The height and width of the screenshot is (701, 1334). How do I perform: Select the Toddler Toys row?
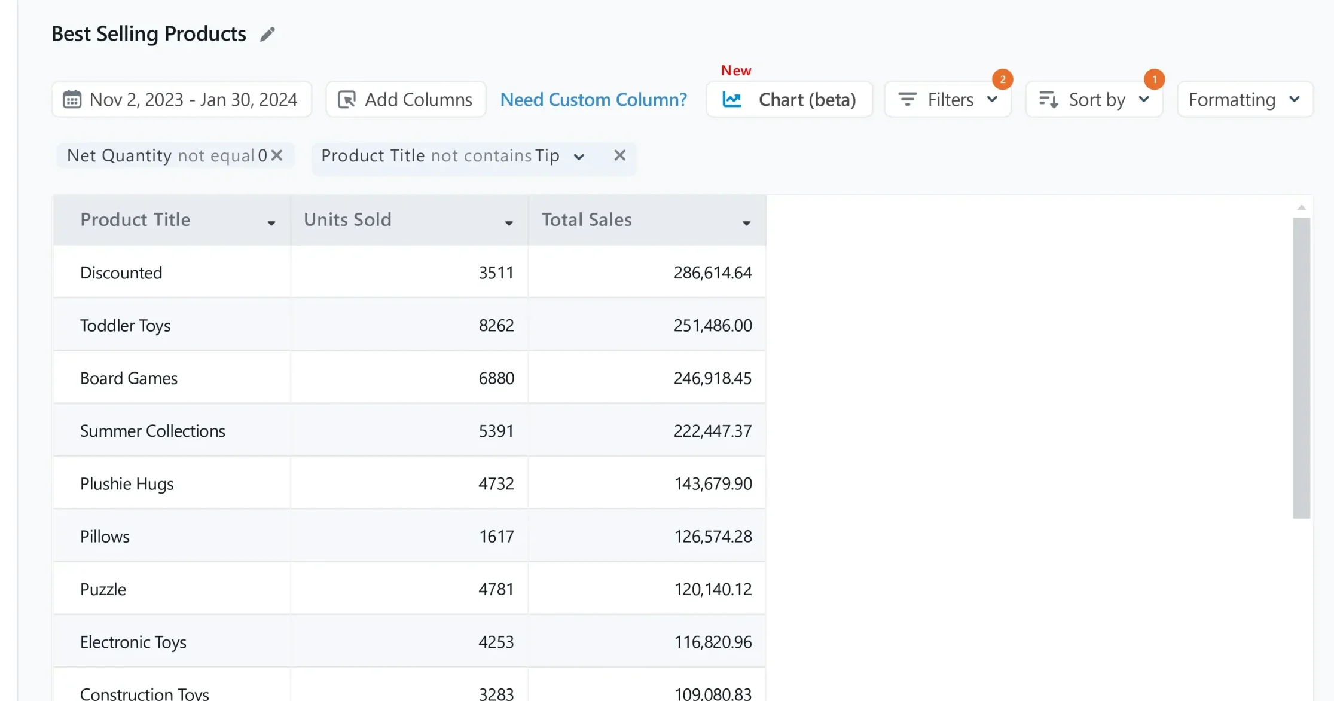coord(126,325)
